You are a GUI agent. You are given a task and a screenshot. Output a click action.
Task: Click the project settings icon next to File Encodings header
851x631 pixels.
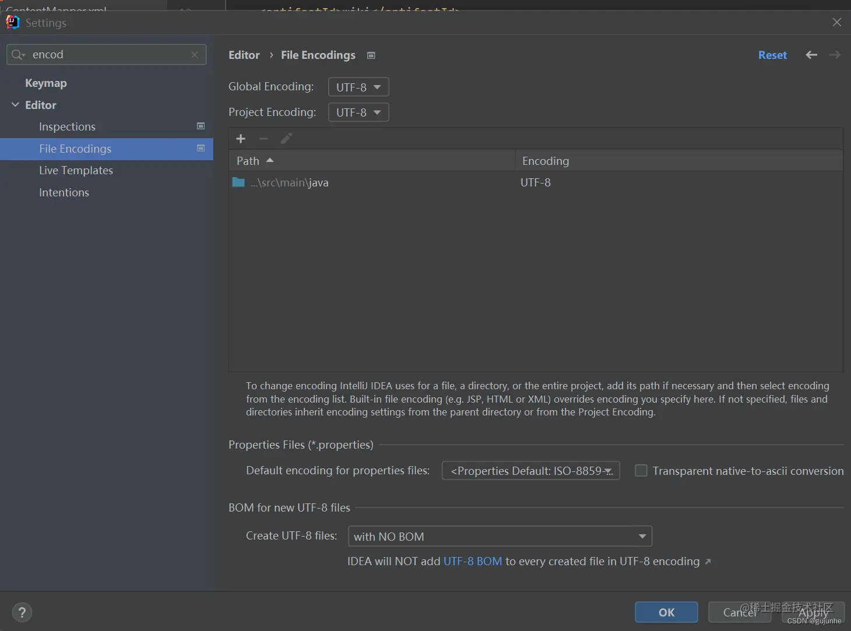click(x=371, y=55)
